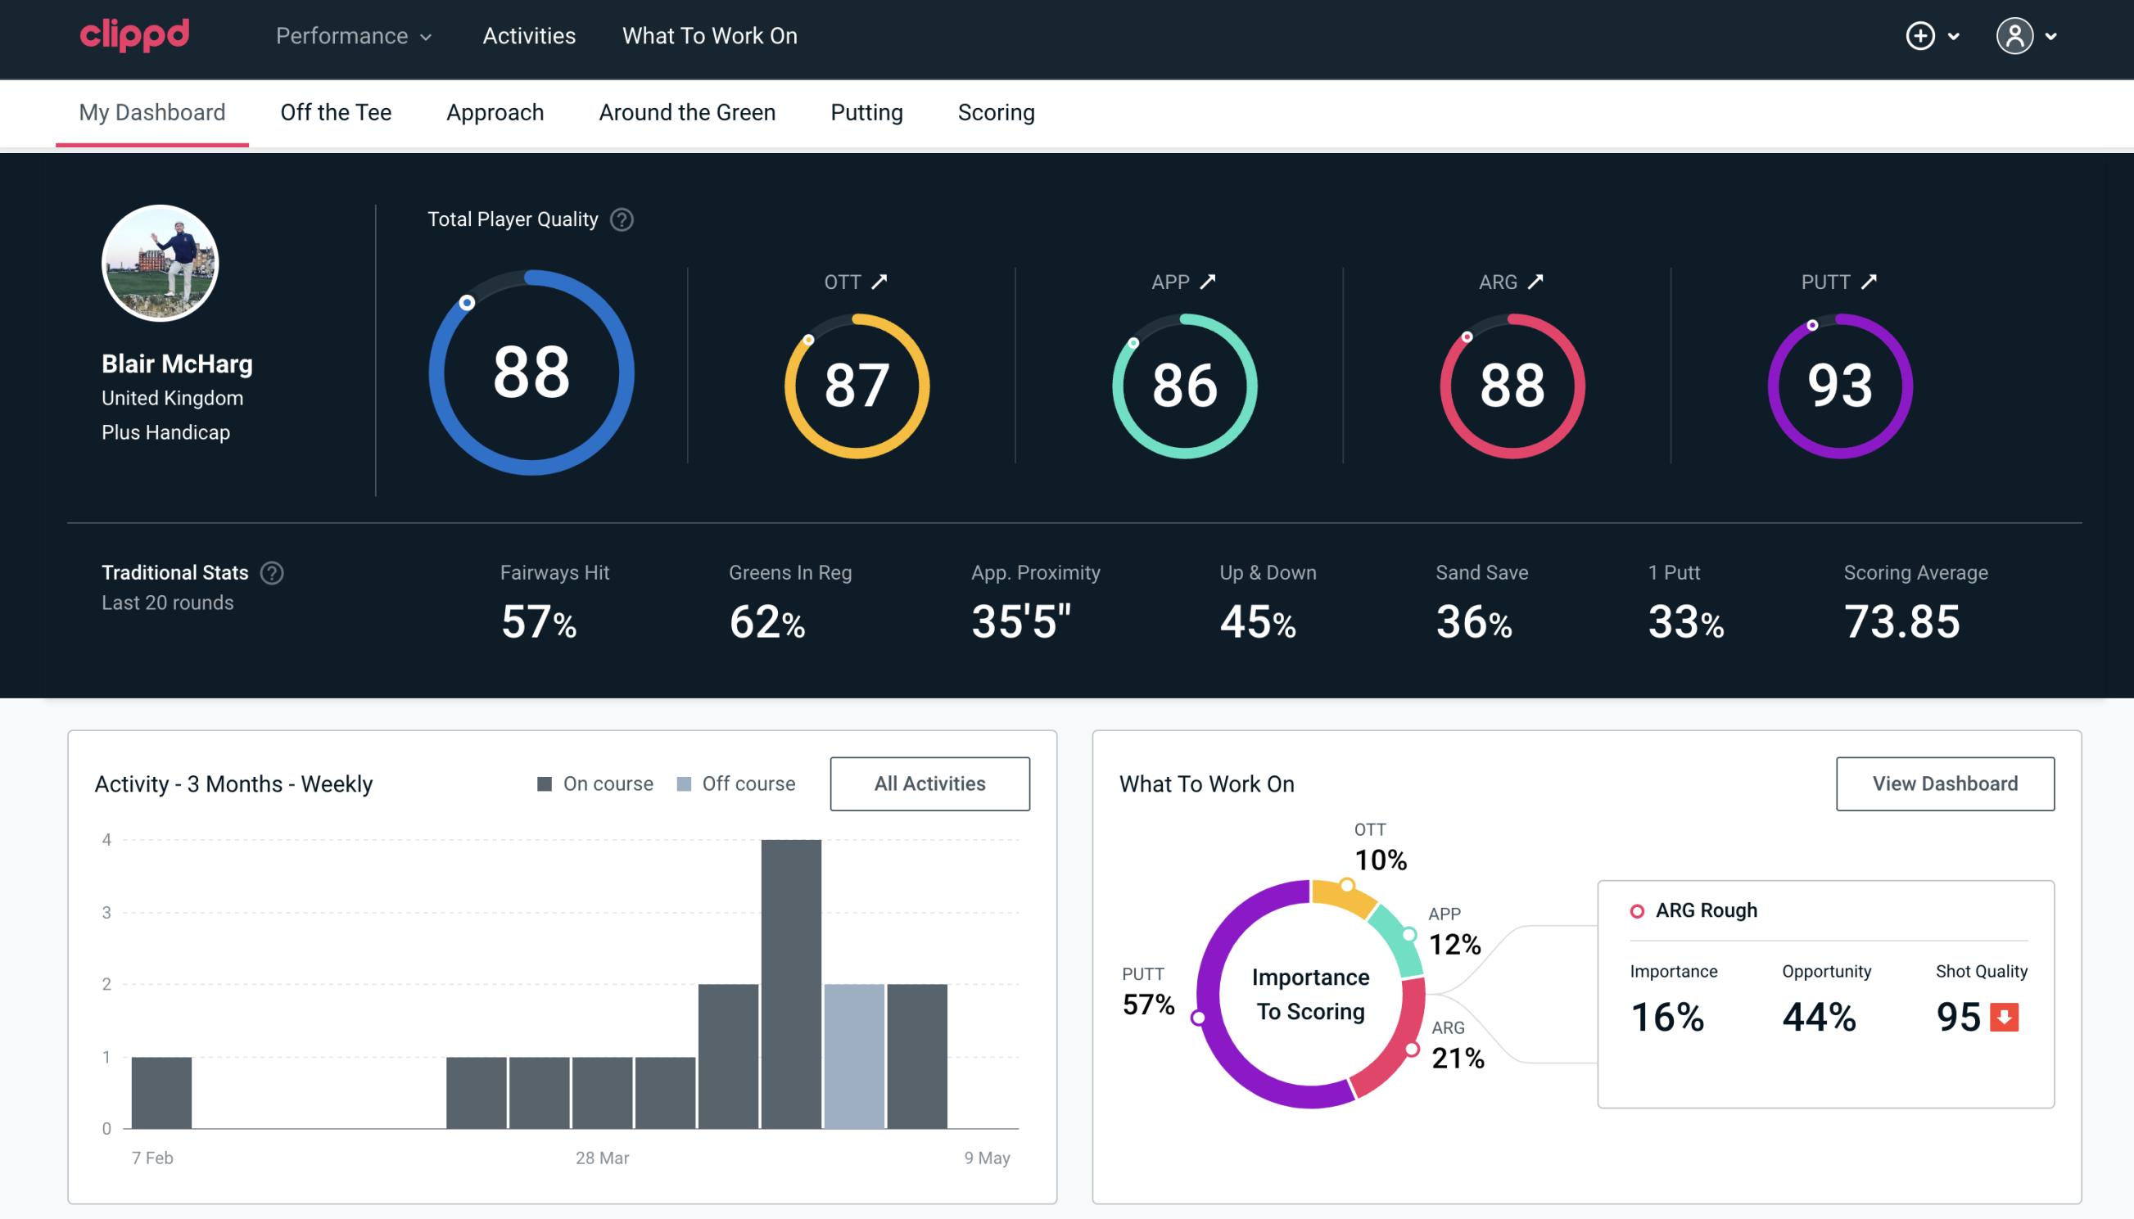Click the All Activities button
The image size is (2134, 1219).
click(x=929, y=783)
